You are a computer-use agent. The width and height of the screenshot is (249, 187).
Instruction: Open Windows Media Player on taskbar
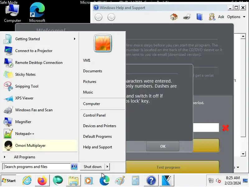click(88, 180)
